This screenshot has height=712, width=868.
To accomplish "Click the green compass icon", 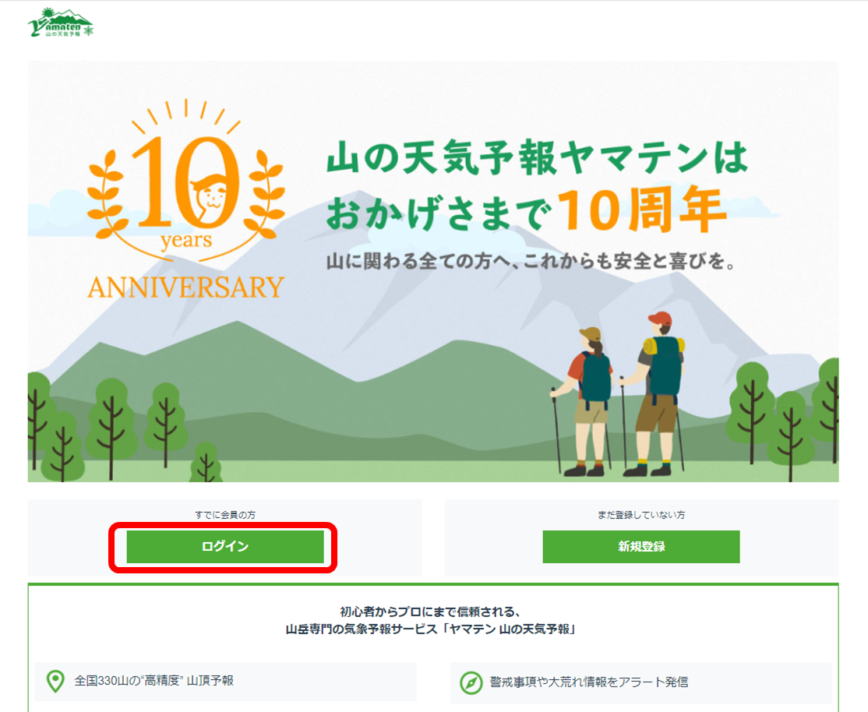I will coord(471,682).
